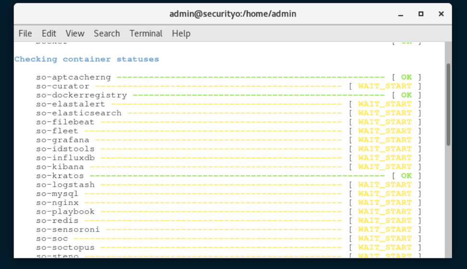The image size is (467, 269).
Task: Click the window title admin@securityo:/home/admin
Action: pos(233,13)
